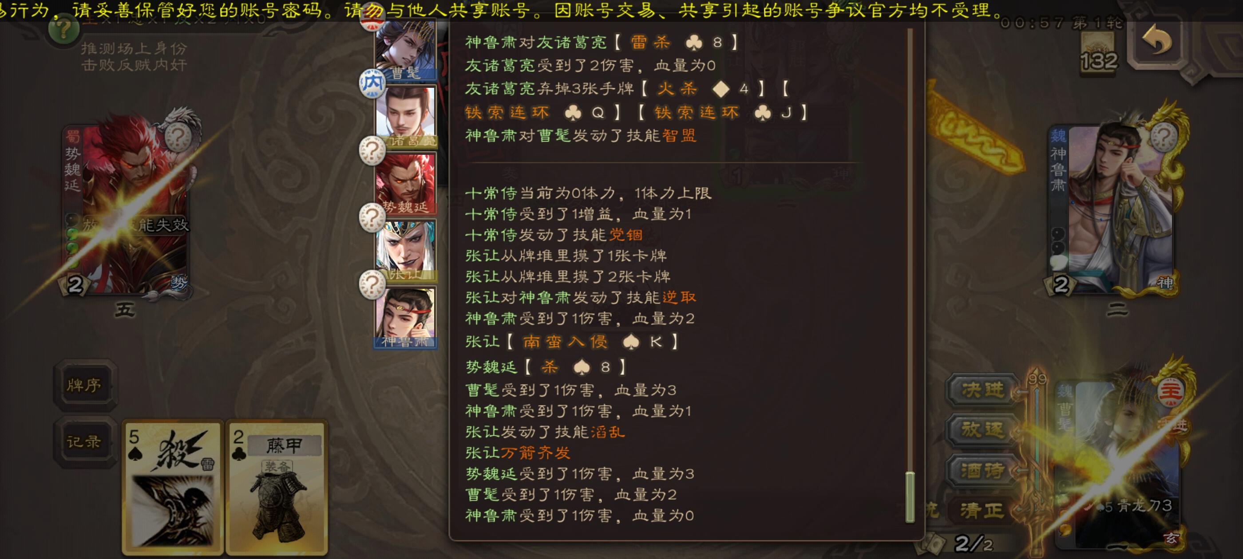This screenshot has width=1243, height=559.
Task: Click the battle log scrollbar thumb
Action: pyautogui.click(x=910, y=497)
